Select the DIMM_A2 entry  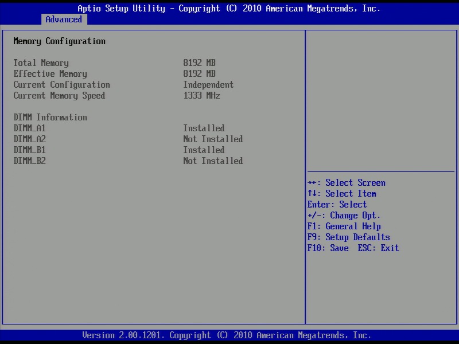coord(29,139)
